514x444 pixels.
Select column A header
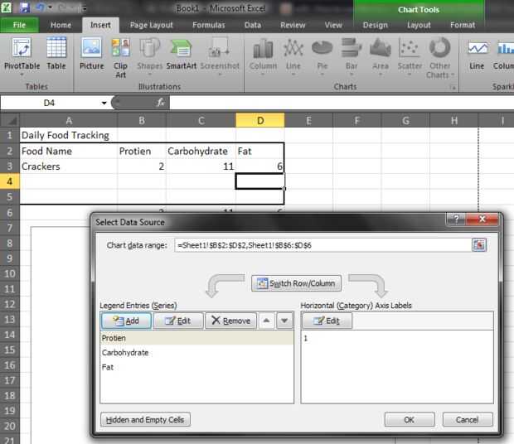tap(69, 120)
